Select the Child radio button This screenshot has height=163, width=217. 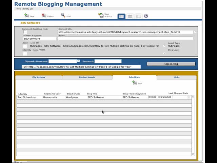coord(150,97)
